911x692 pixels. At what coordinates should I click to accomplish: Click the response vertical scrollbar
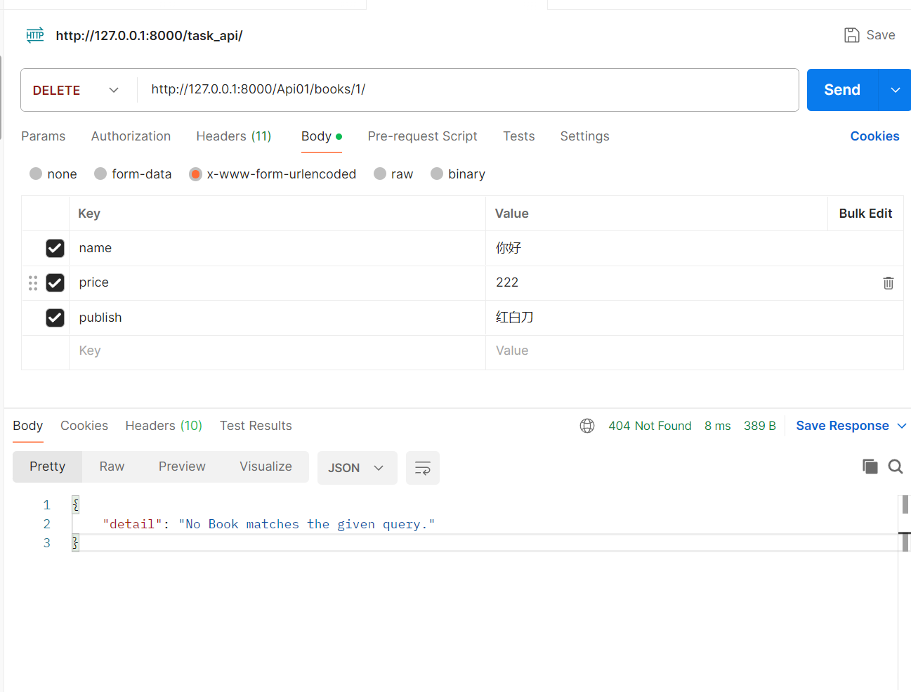905,523
